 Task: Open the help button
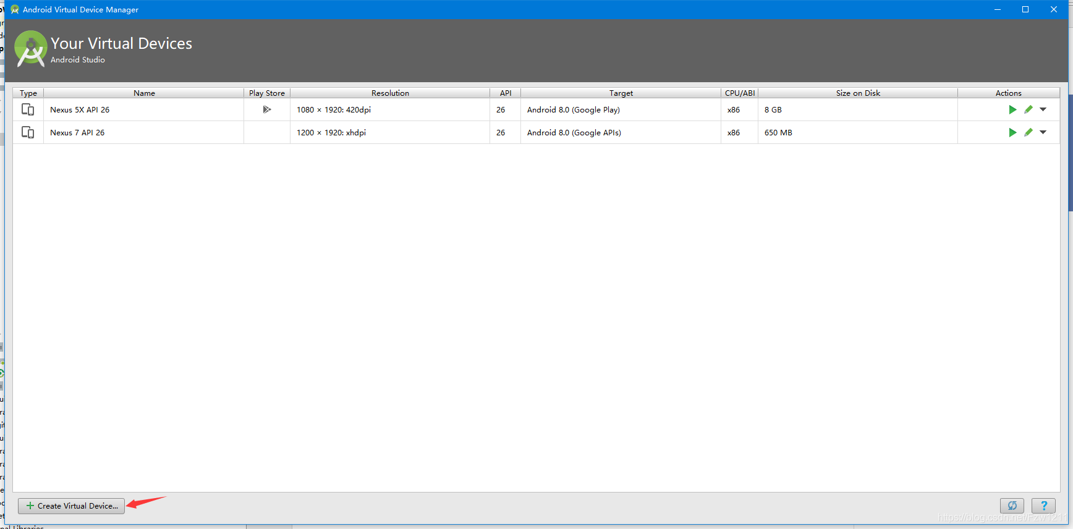click(1044, 506)
